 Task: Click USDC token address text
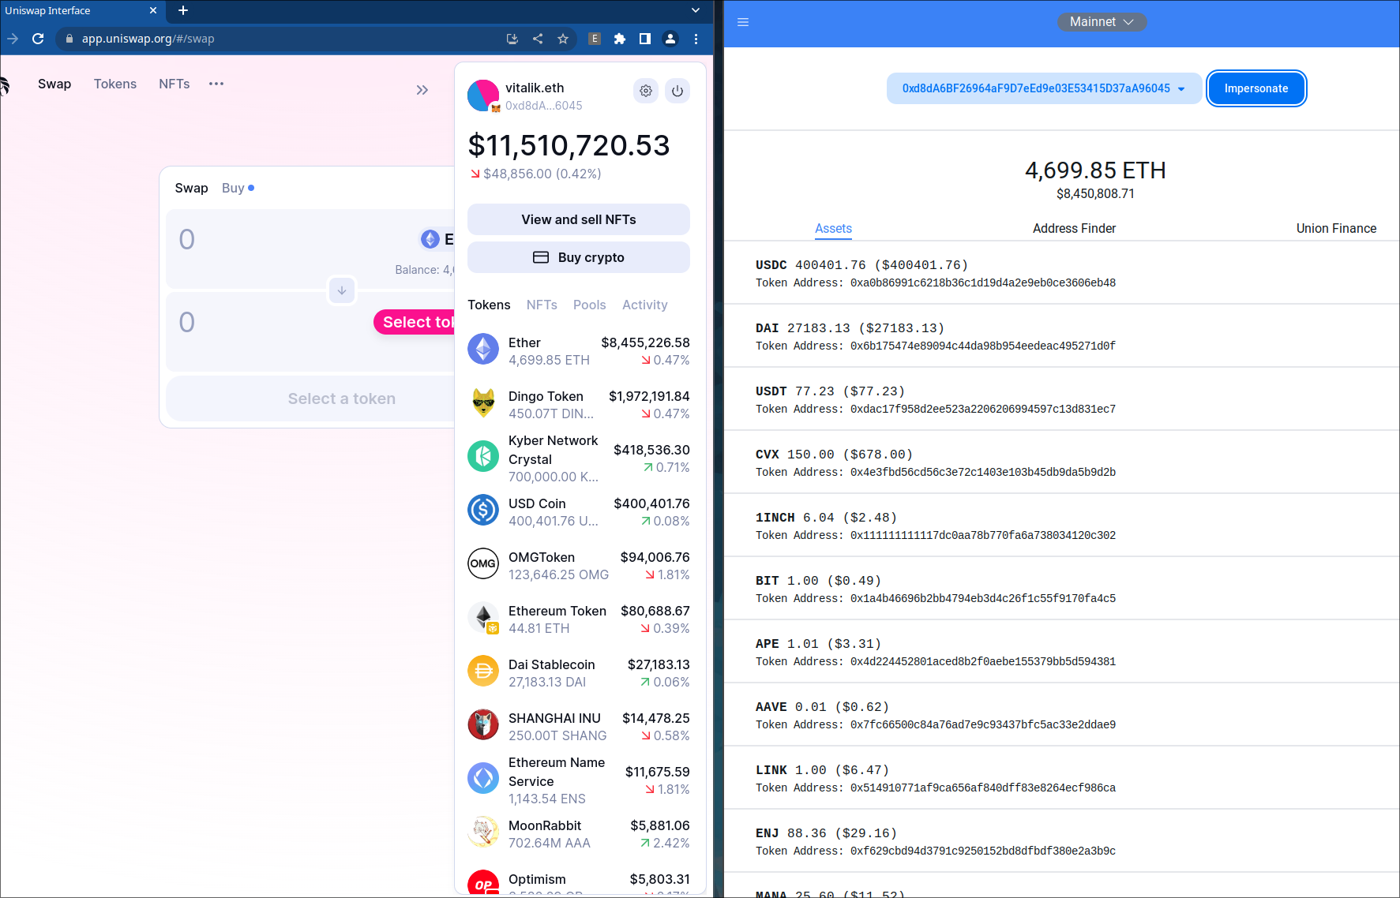pyautogui.click(x=983, y=282)
